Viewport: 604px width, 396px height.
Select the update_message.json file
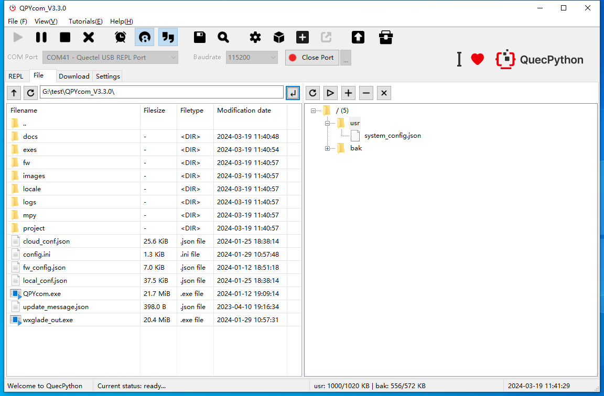tap(154, 307)
